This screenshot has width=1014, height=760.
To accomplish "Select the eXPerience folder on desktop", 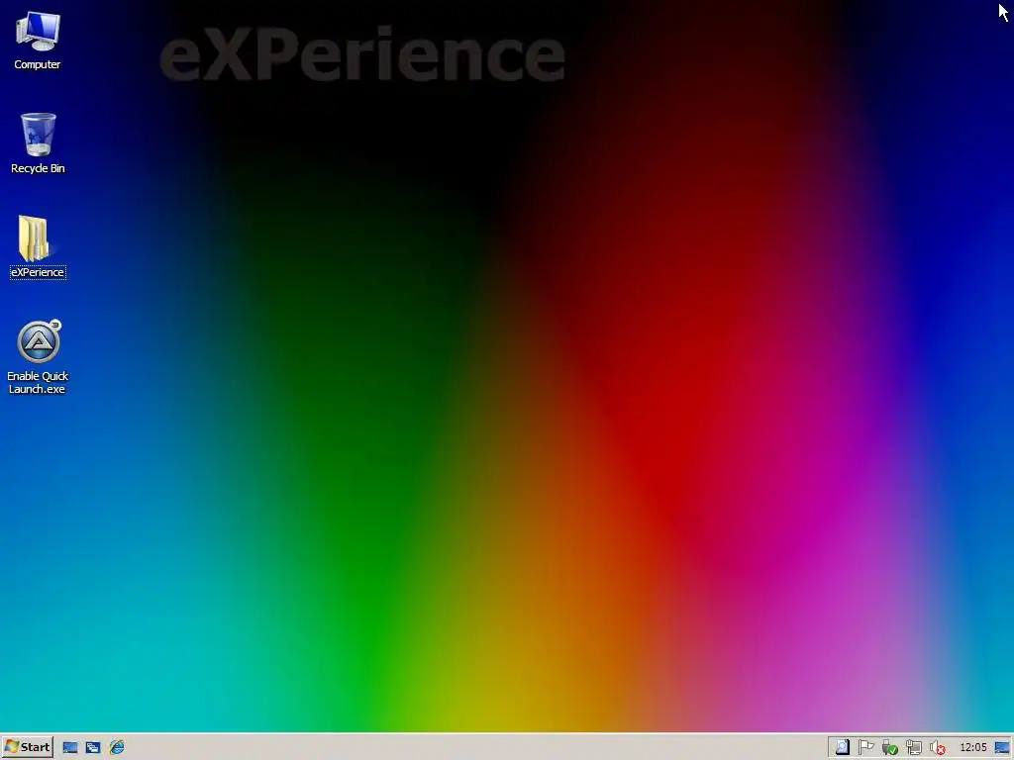I will click(x=38, y=246).
